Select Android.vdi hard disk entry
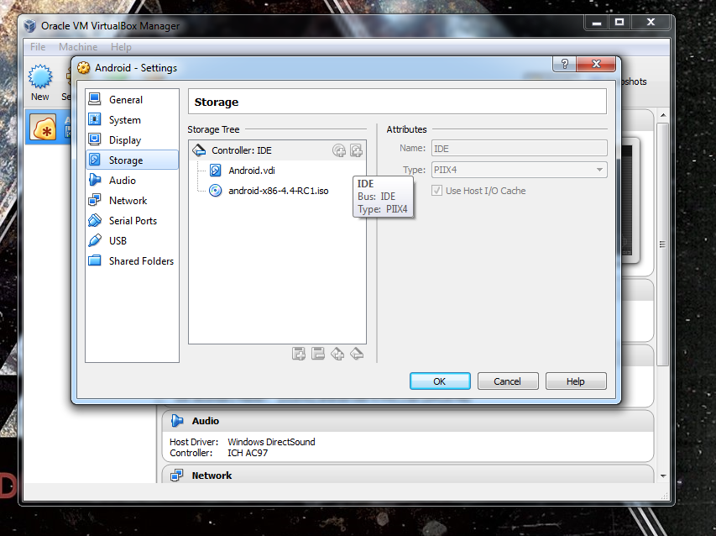The image size is (716, 536). click(x=252, y=171)
